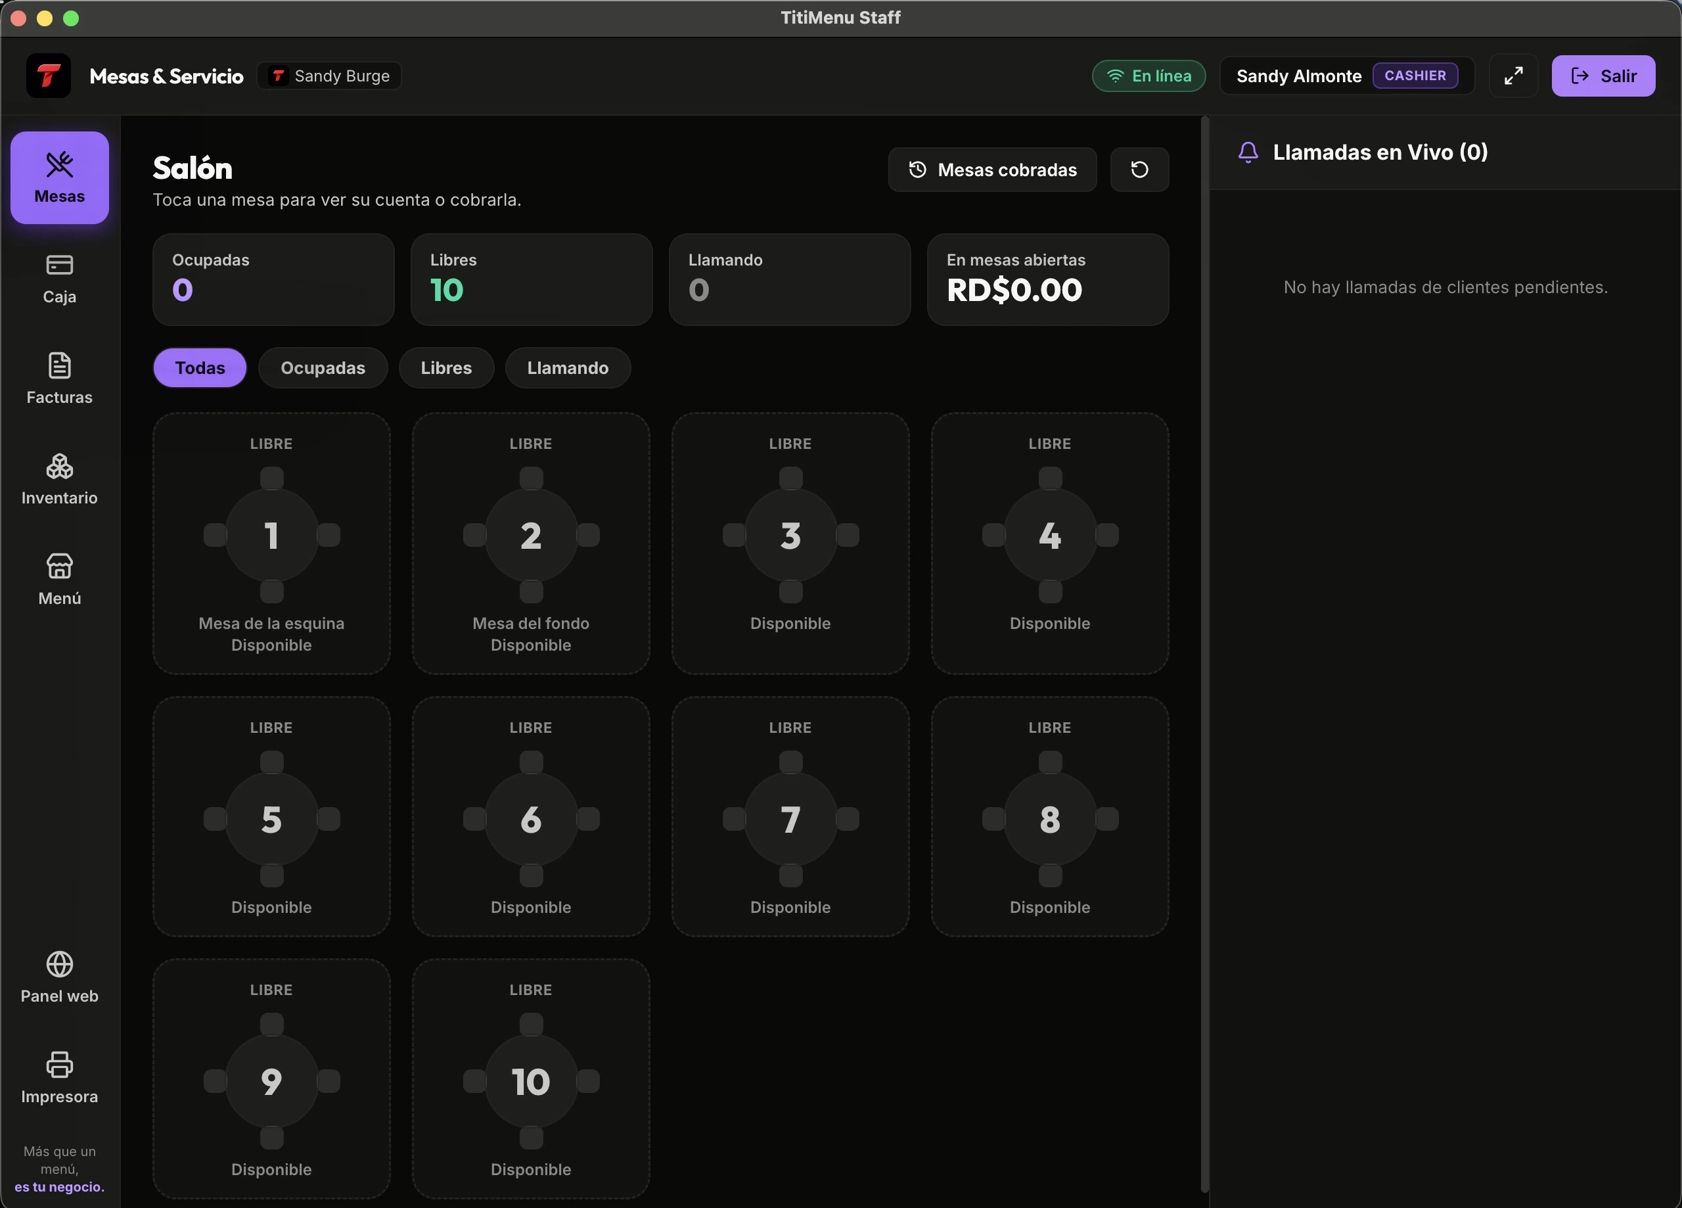The image size is (1682, 1208).
Task: Log out with the Salir button
Action: tap(1603, 76)
